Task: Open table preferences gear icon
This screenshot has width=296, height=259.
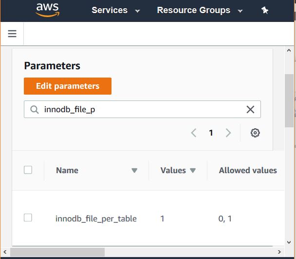Action: (255, 133)
